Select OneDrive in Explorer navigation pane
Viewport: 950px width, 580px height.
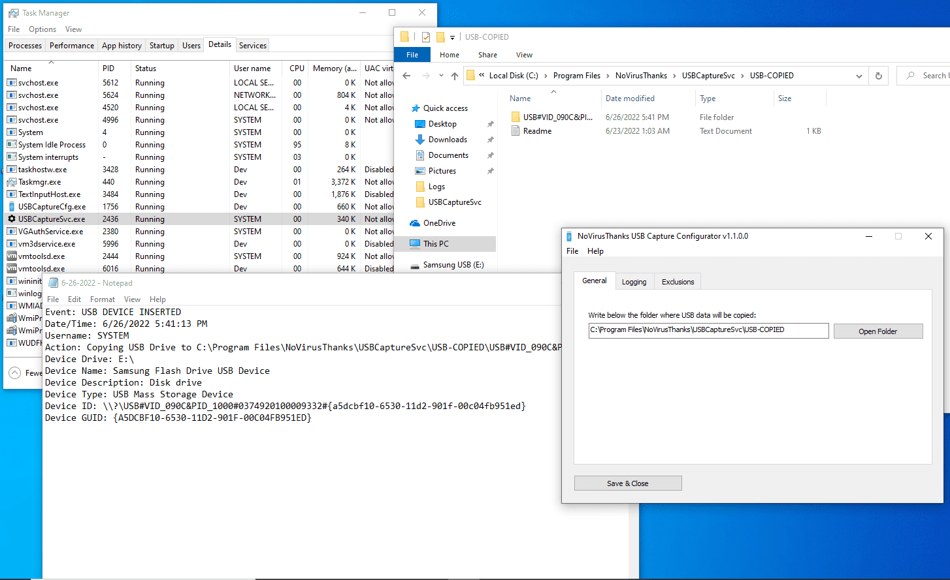click(439, 223)
